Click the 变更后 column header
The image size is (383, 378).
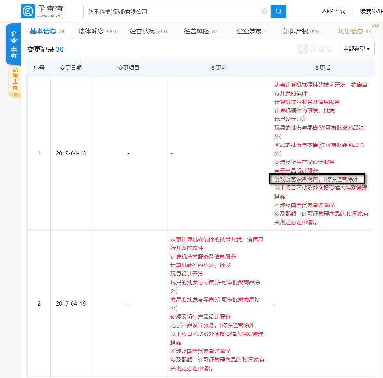tap(322, 68)
